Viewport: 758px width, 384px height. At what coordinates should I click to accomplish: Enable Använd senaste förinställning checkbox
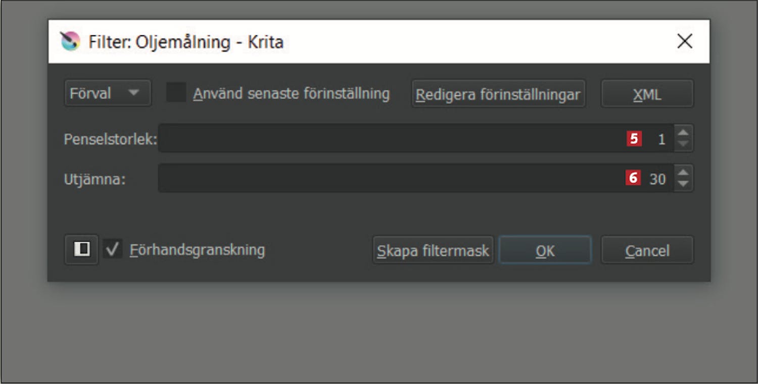pos(176,93)
